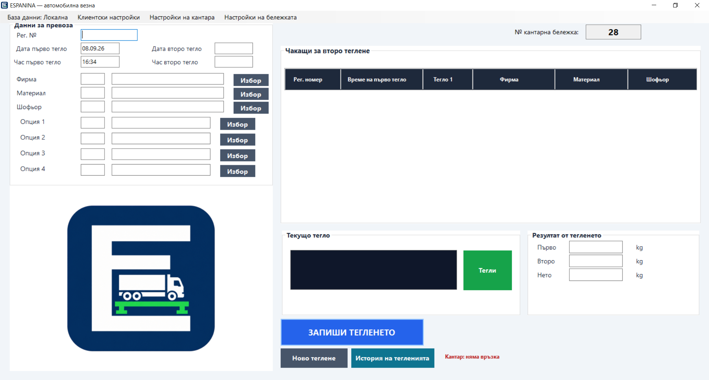Click the Шофьор column header in table
709x380 pixels.
(662, 79)
